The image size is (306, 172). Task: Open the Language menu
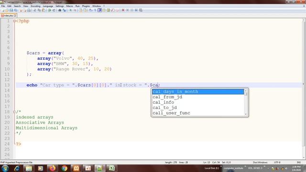[x=48, y=6]
